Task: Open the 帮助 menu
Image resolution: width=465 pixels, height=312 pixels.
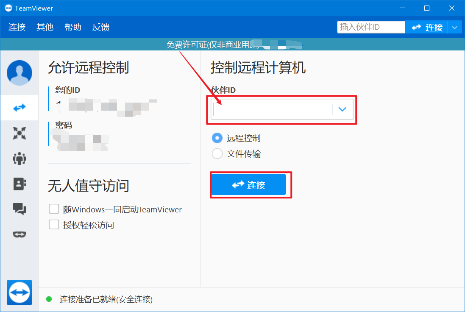Action: point(72,27)
